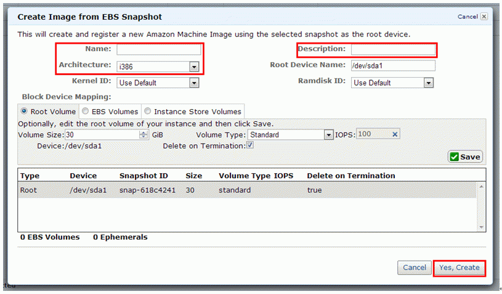Screen dimensions: 502x294
Task: Select the Root Volume radio button
Action: tap(24, 111)
